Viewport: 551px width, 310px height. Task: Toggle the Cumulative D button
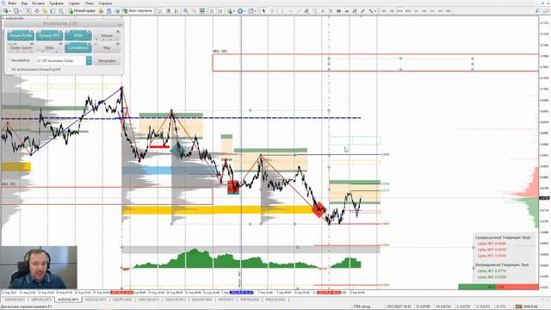point(78,47)
